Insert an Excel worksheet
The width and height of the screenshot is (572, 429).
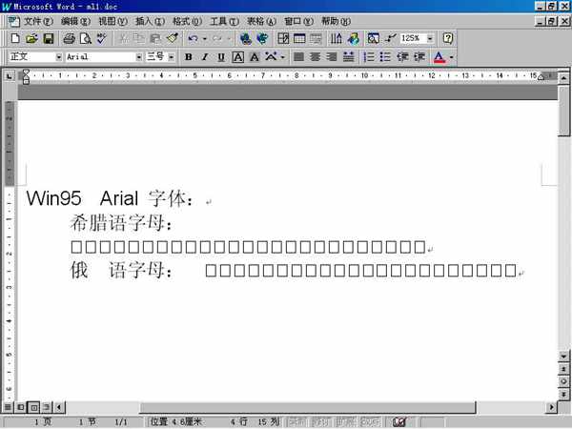(x=316, y=38)
